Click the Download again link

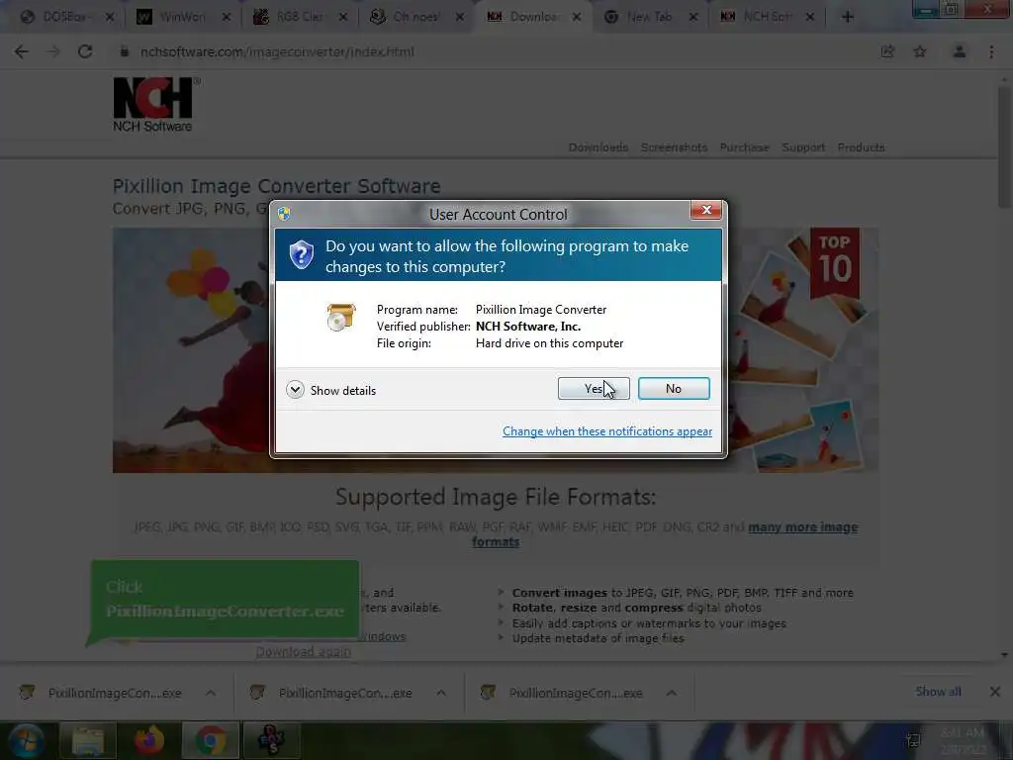coord(303,651)
